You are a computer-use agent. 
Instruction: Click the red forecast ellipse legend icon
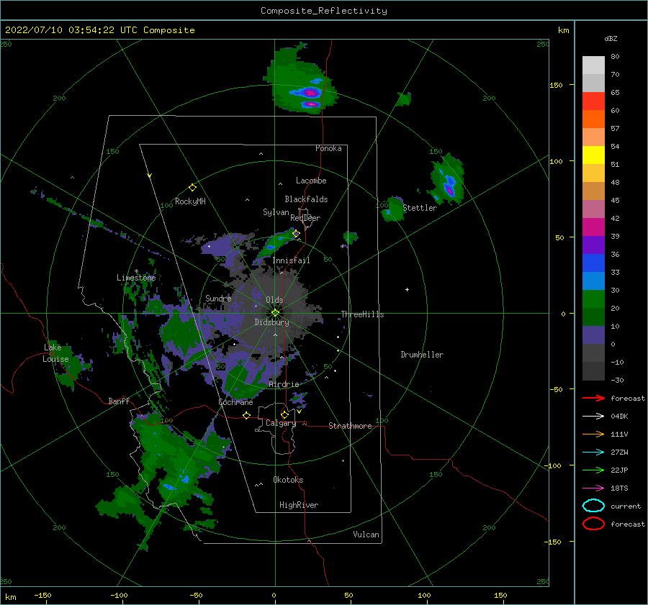pyautogui.click(x=593, y=524)
